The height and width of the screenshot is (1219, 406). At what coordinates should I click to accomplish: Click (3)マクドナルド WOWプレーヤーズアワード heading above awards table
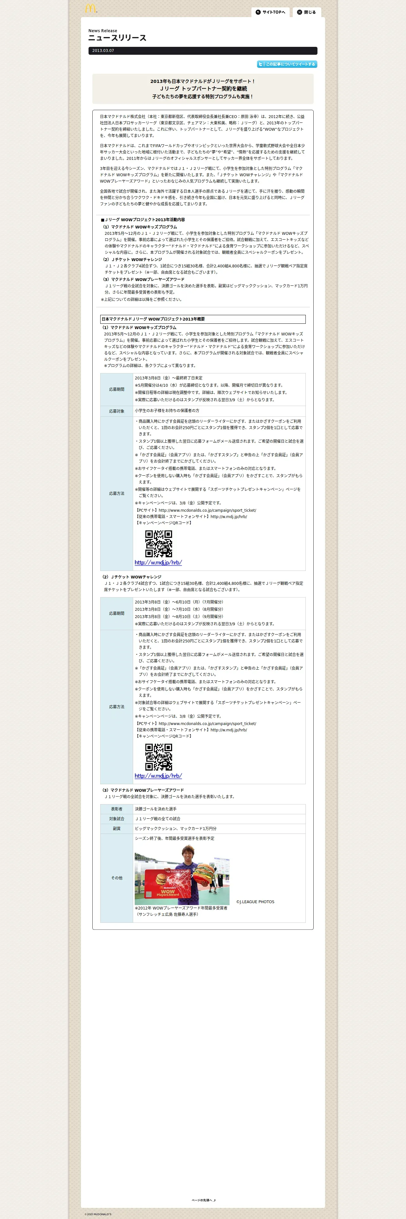pos(143,790)
